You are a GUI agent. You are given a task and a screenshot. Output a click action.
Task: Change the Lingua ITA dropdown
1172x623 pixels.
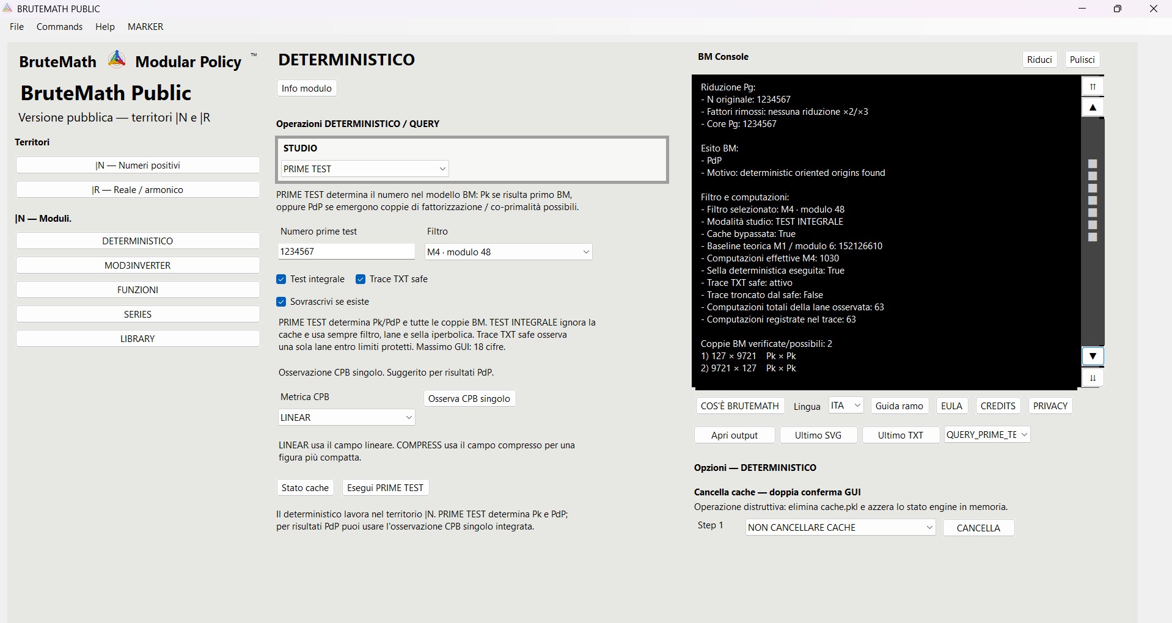846,406
